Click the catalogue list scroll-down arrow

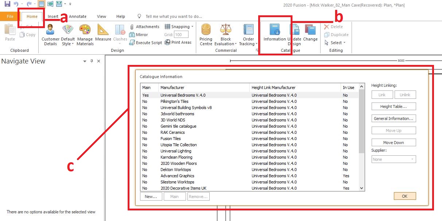point(362,188)
